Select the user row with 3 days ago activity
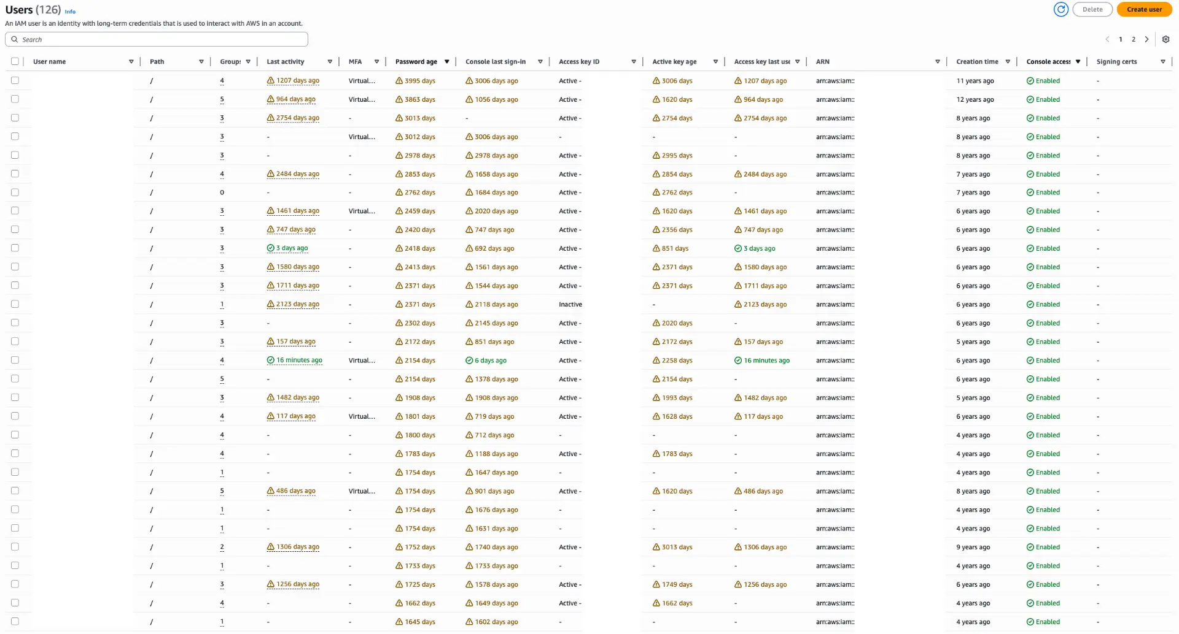 [x=15, y=248]
